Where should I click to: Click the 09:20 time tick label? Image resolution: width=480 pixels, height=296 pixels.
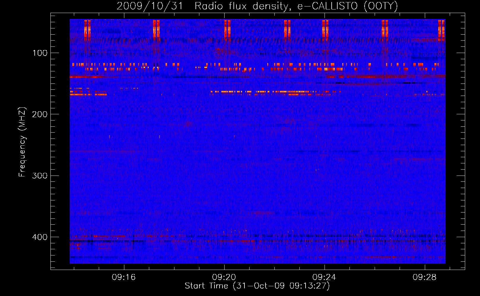[224, 277]
